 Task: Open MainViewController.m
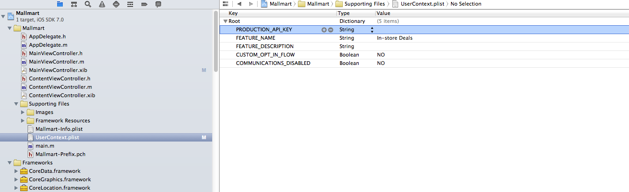tap(57, 62)
